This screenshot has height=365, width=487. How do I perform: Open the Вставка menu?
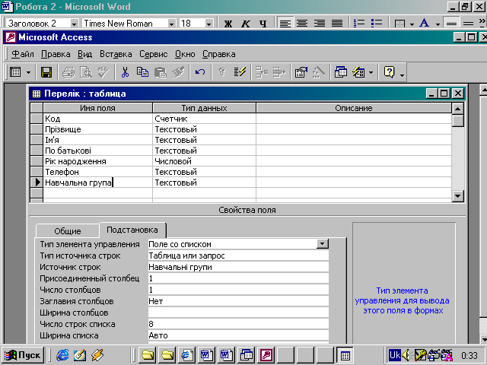116,54
